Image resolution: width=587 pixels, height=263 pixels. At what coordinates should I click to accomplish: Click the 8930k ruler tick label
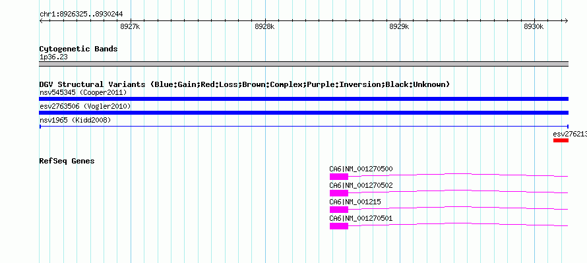point(534,26)
